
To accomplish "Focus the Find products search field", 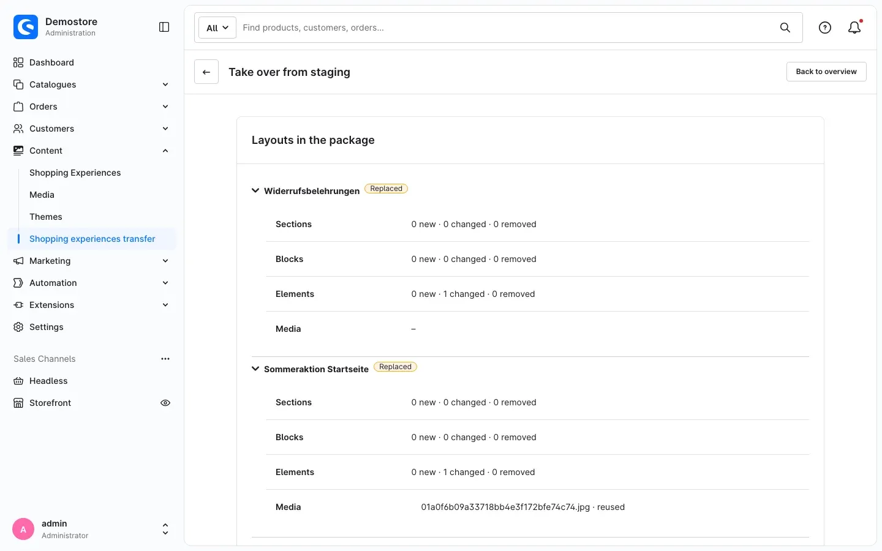I will pos(507,28).
